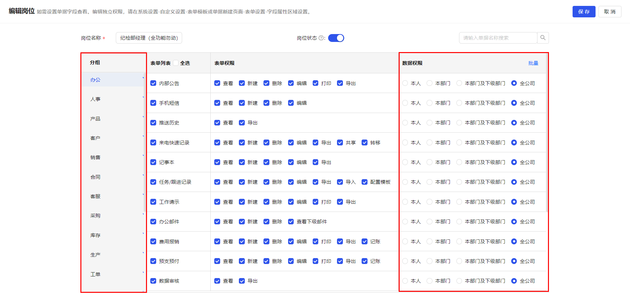Click the 批量 link in 数据权限 header
Image resolution: width=630 pixels, height=301 pixels.
tap(533, 63)
